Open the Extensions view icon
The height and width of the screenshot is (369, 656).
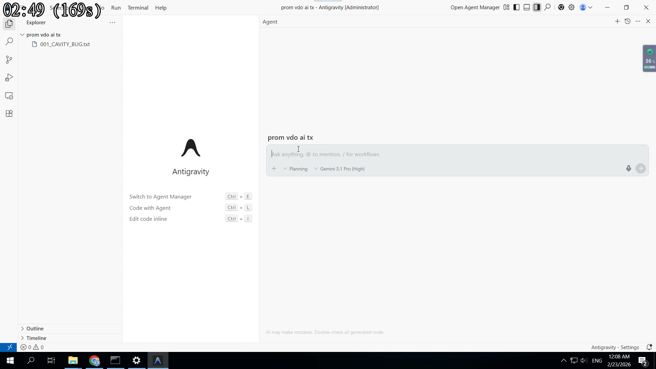point(9,114)
